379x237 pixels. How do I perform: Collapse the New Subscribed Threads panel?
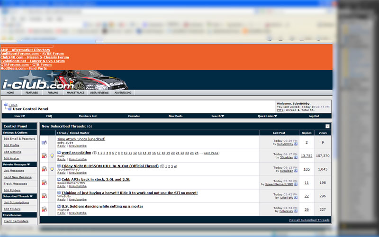[327, 127]
